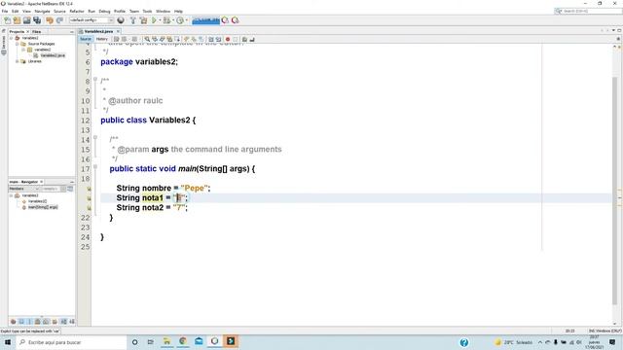Open the Members dropdown in Navigator
Image resolution: width=623 pixels, height=350 pixels.
click(23, 189)
